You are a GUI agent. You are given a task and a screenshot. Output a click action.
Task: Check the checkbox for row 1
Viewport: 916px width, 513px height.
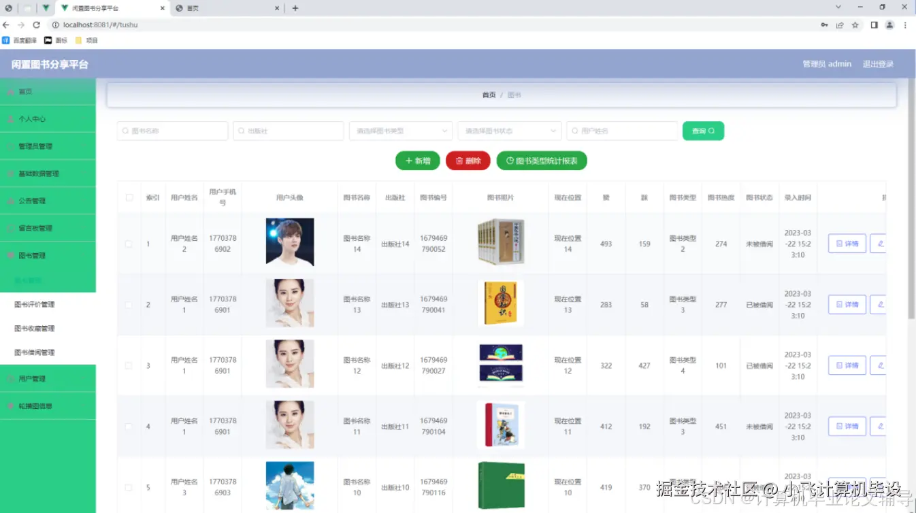pyautogui.click(x=129, y=244)
